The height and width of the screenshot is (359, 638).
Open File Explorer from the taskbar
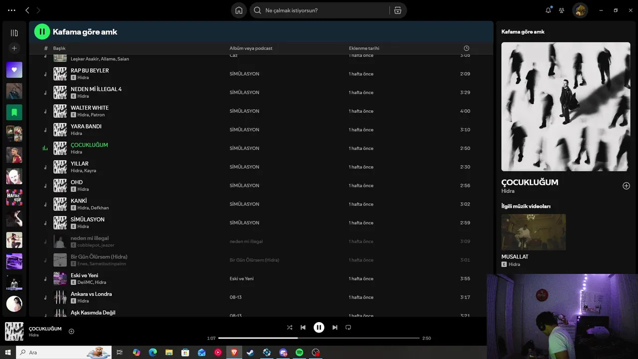click(169, 353)
